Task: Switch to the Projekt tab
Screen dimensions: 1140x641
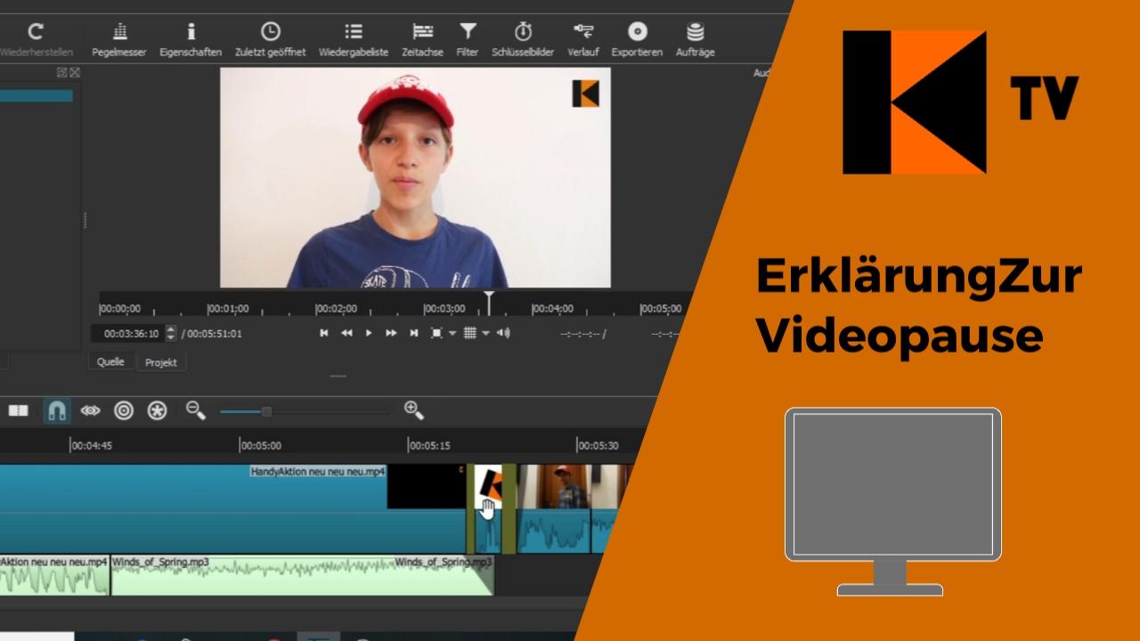Action: pyautogui.click(x=161, y=362)
